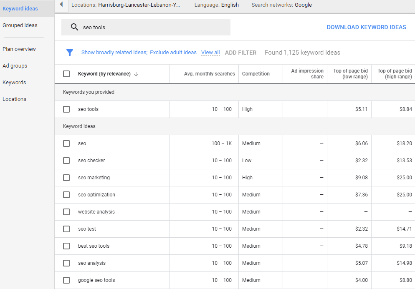The height and width of the screenshot is (289, 415).
Task: Open the Grouped ideas tab
Action: 20,25
